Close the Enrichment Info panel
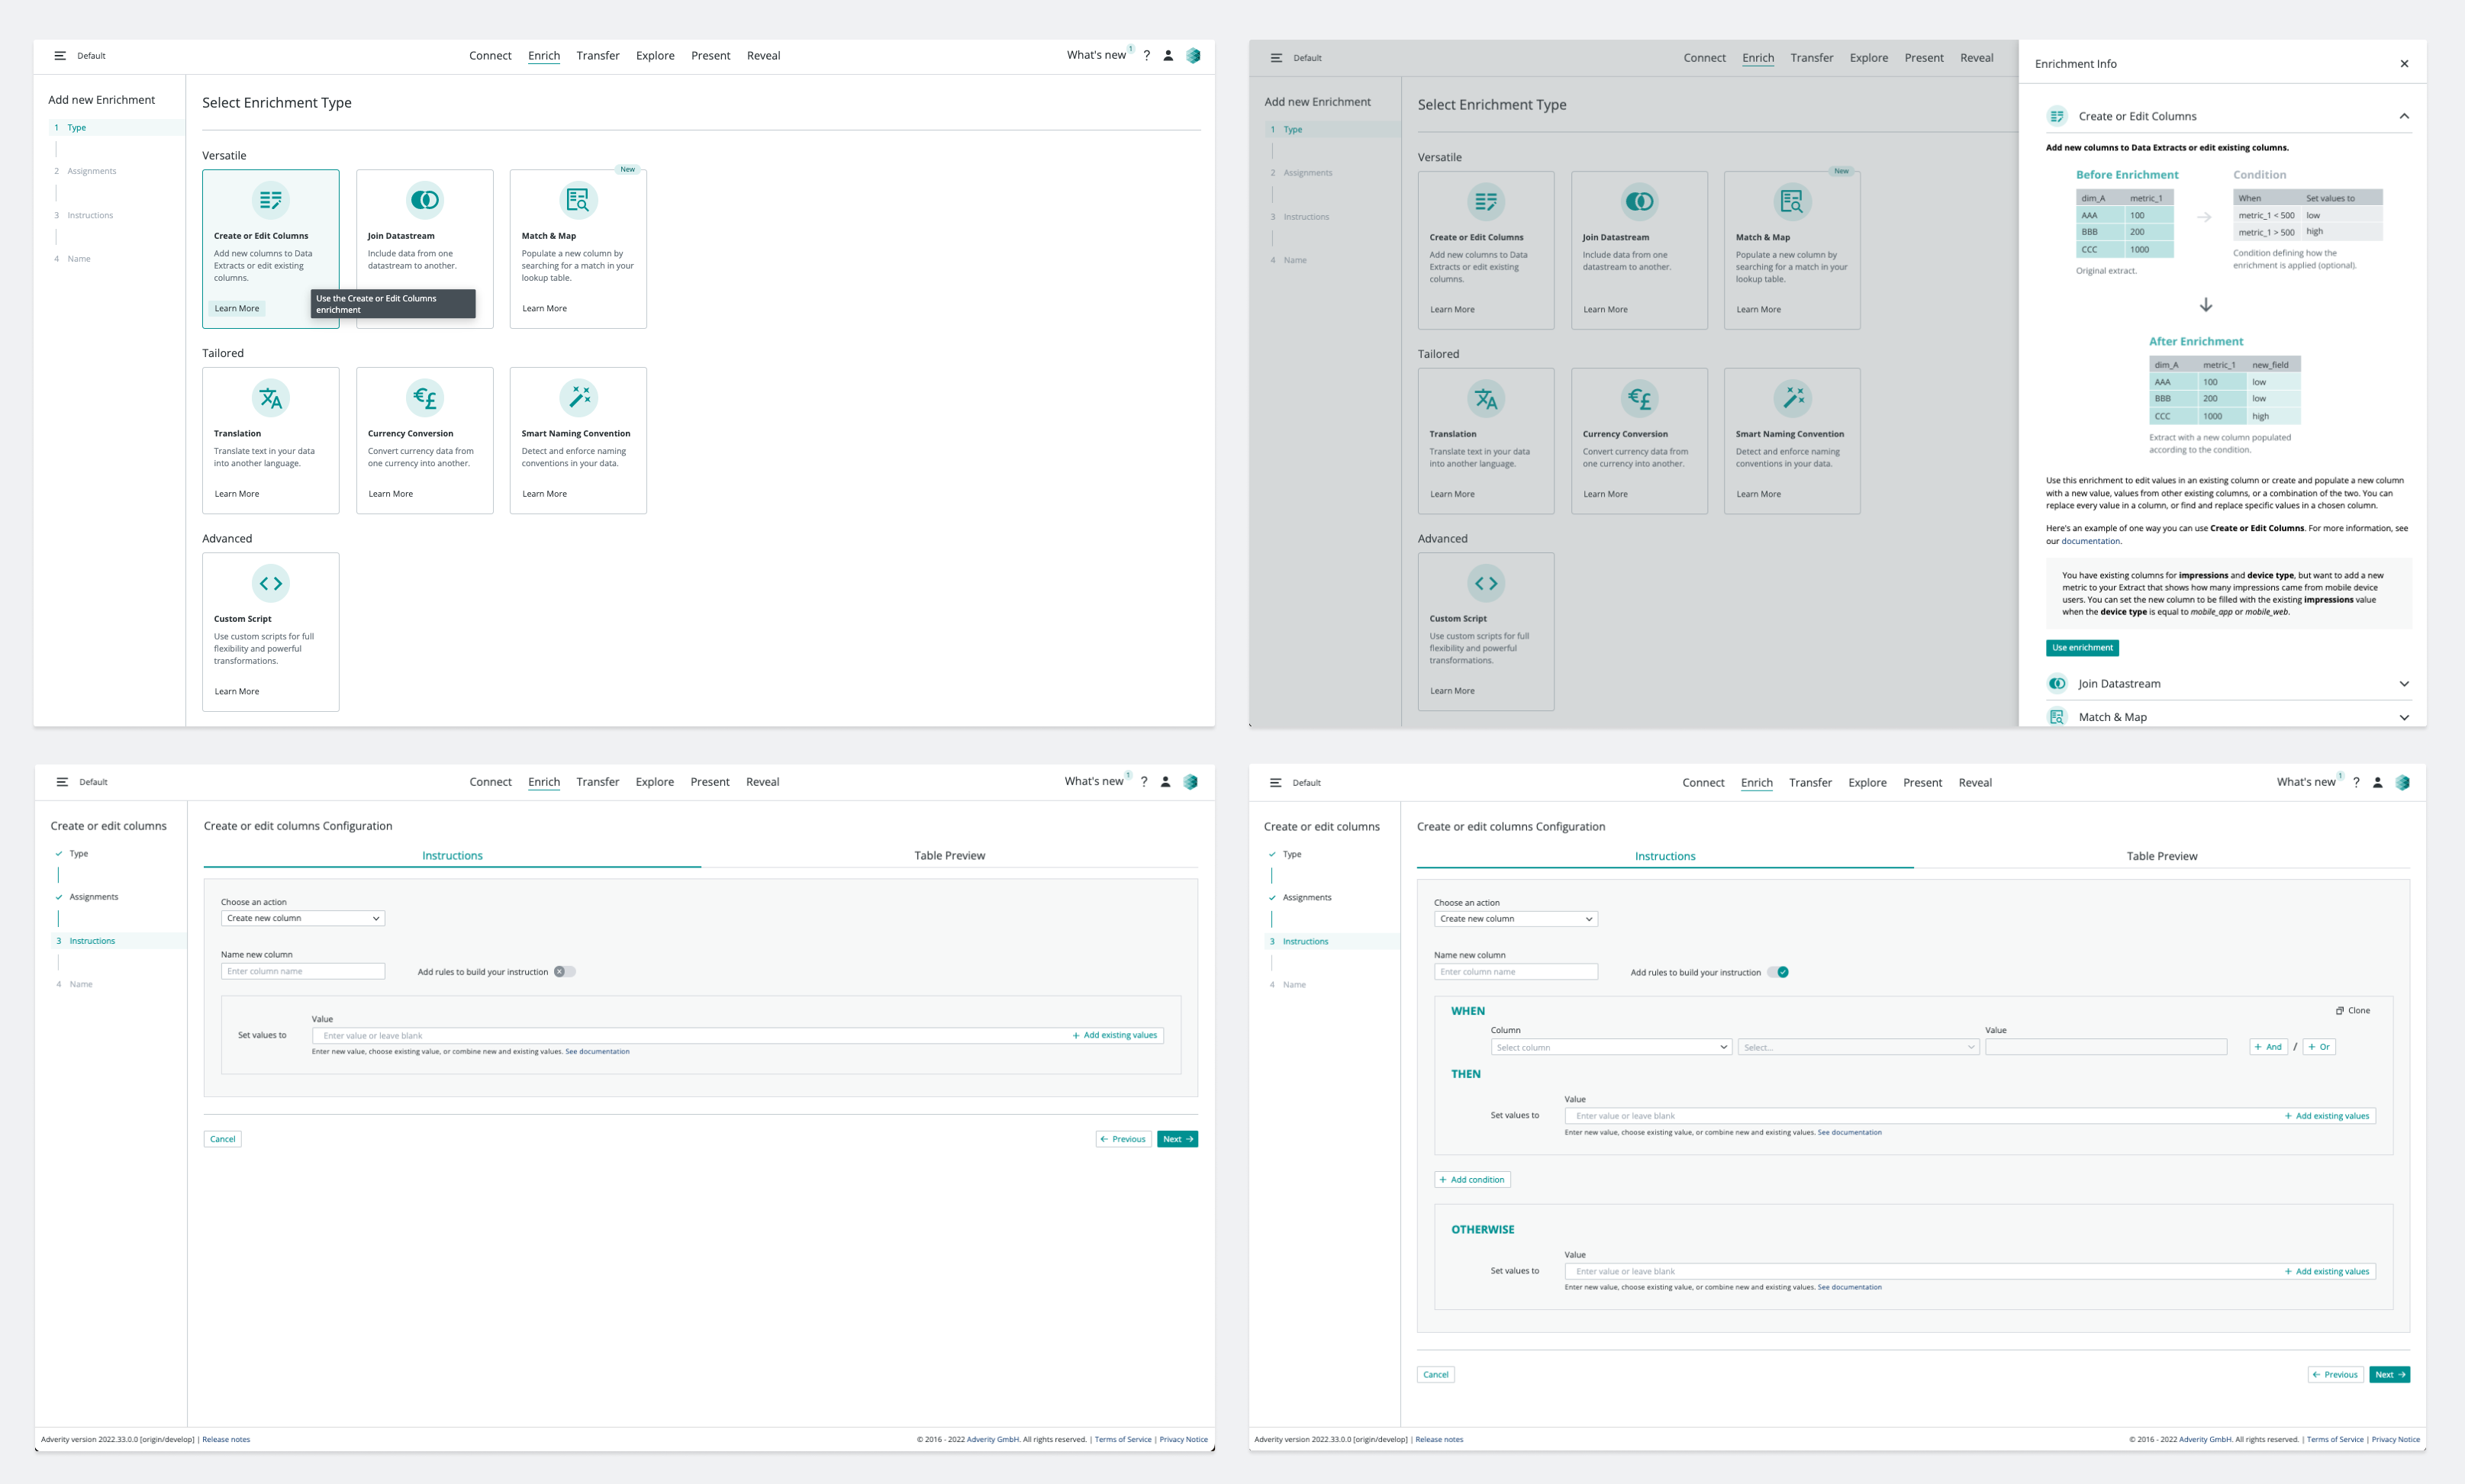The width and height of the screenshot is (2465, 1484). click(x=2404, y=64)
